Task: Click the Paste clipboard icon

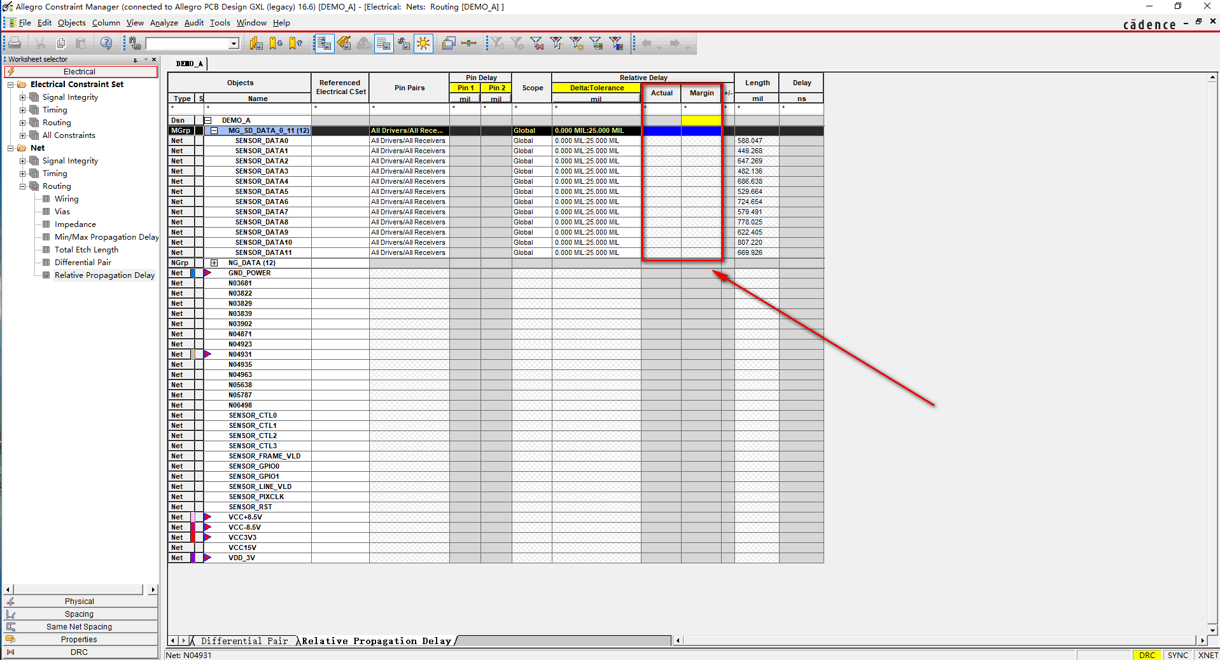Action: tap(81, 43)
